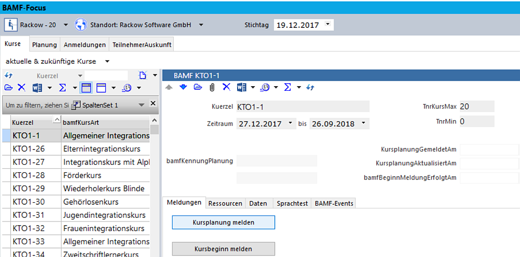Click the new document icon in left toolbar

(x=143, y=76)
